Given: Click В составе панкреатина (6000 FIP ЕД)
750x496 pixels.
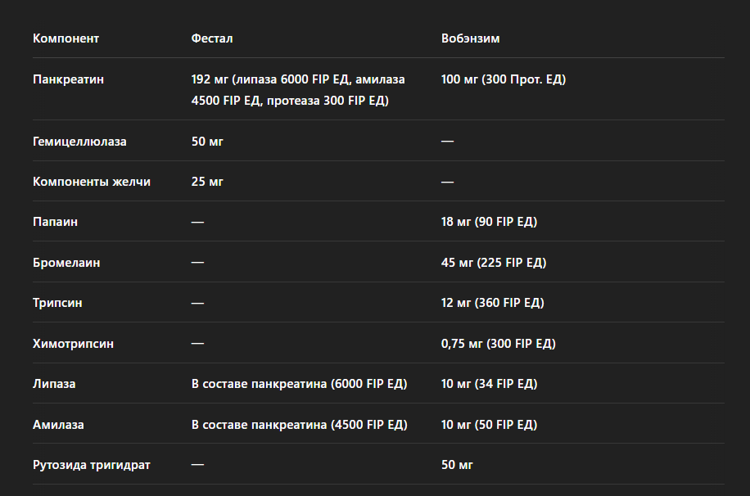Looking at the screenshot, I should (x=299, y=384).
